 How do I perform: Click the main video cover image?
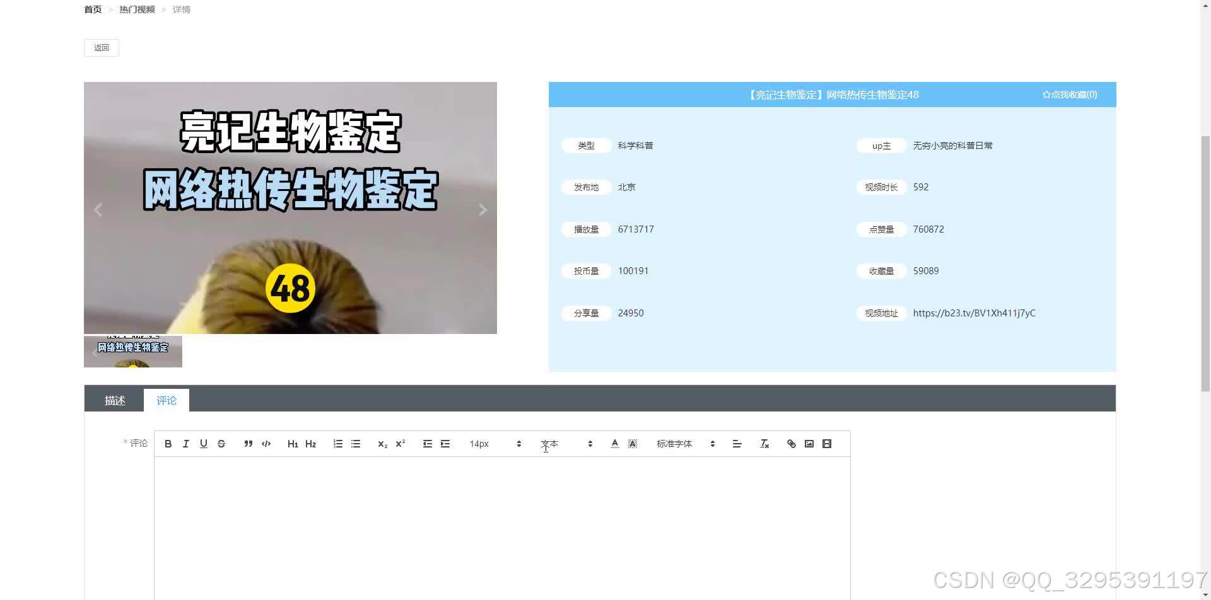coord(290,208)
